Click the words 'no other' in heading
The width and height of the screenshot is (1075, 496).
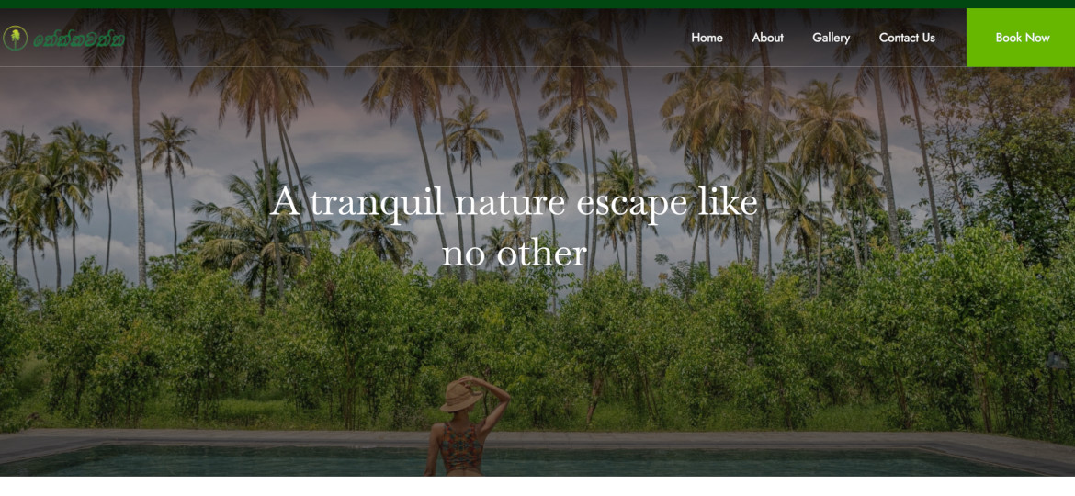515,254
